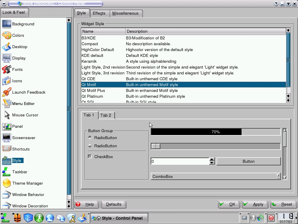Open the Miscellaneous tab
298x224 pixels.
point(125,13)
